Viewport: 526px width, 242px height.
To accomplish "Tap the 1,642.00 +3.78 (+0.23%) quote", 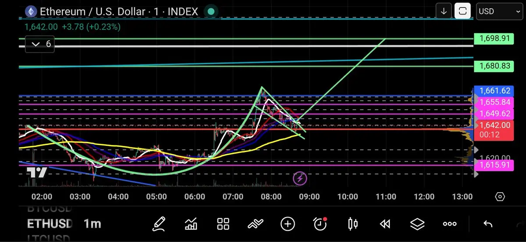I will [72, 27].
